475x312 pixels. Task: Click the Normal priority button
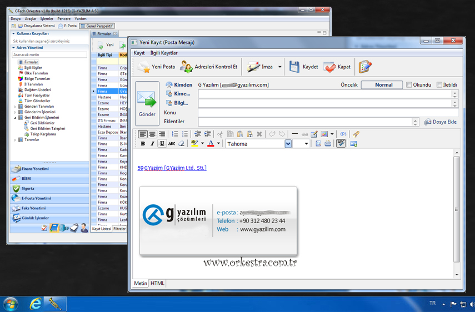382,85
